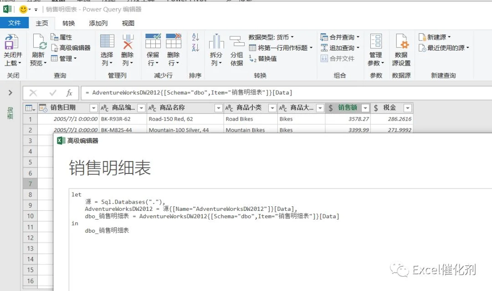The height and width of the screenshot is (291, 492).
Task: Sort ascending with the A-Z icon
Action: tap(195, 37)
